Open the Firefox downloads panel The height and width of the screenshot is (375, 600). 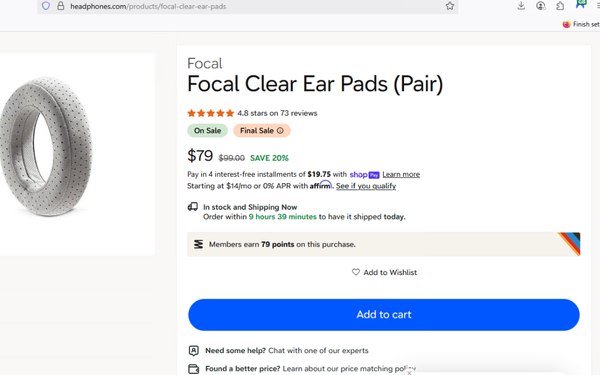click(521, 6)
